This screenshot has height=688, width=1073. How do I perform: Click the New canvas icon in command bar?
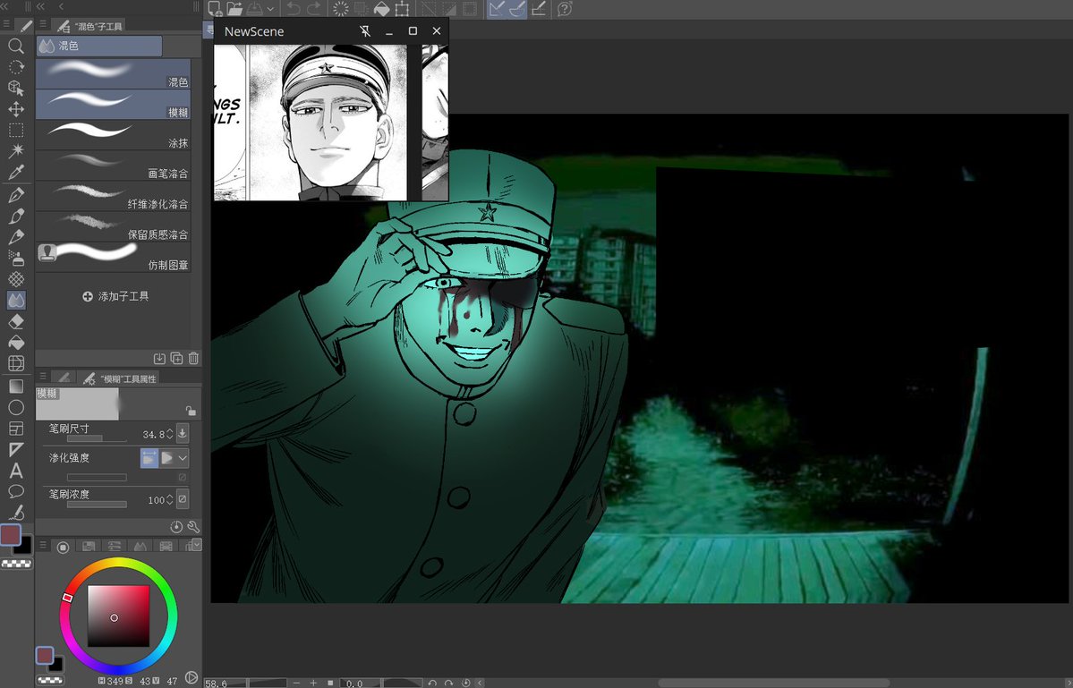(215, 9)
